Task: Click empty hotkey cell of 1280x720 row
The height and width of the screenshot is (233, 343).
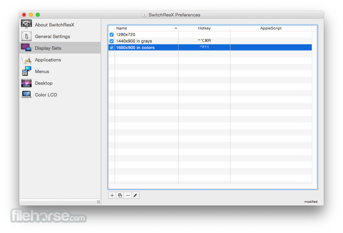Action: (204, 35)
